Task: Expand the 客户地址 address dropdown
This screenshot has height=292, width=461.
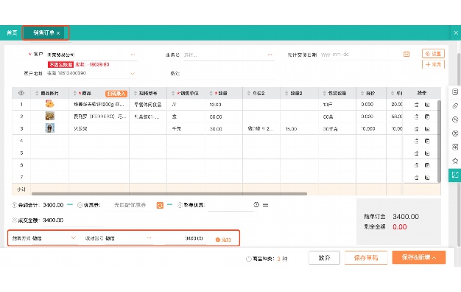Action: point(133,73)
